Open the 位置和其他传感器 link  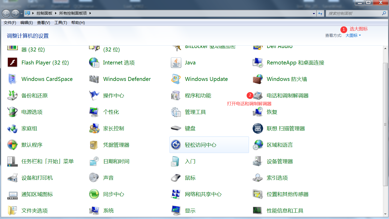coord(288,194)
